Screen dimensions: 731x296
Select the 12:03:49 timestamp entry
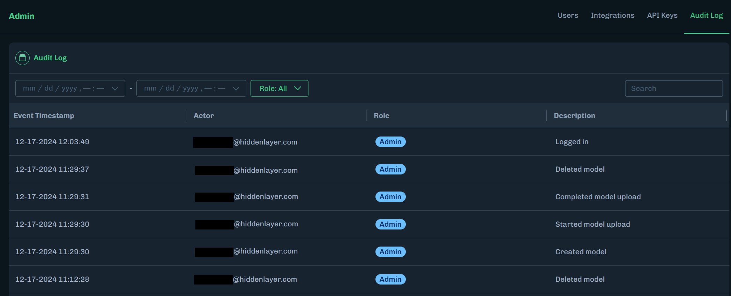tap(52, 142)
